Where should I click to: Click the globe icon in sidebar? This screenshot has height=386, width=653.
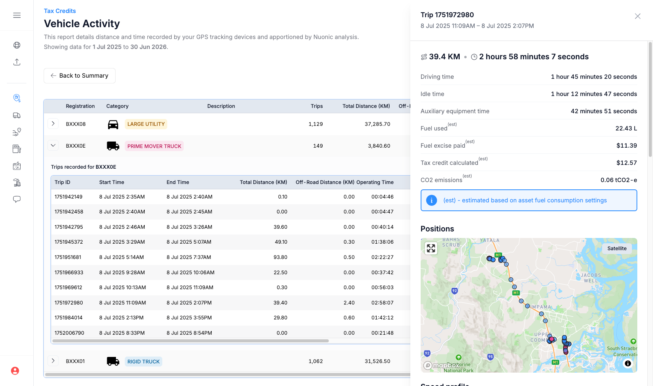click(x=17, y=45)
